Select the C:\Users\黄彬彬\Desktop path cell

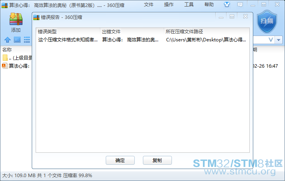[206, 40]
